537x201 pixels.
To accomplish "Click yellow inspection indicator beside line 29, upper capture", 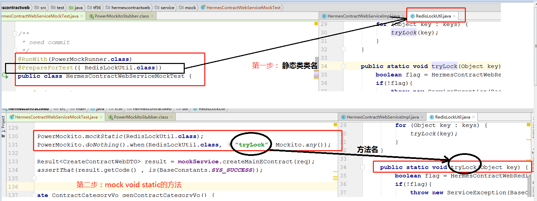I will (316, 24).
